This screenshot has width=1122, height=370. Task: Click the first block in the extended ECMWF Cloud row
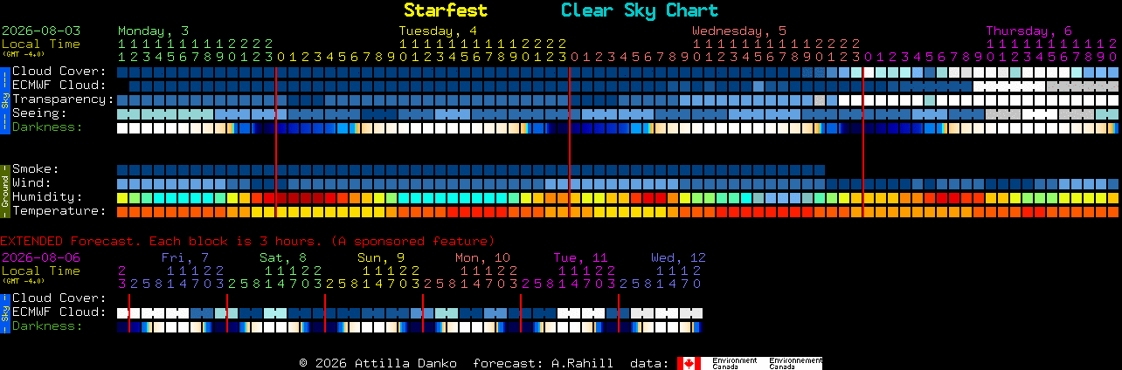(122, 312)
